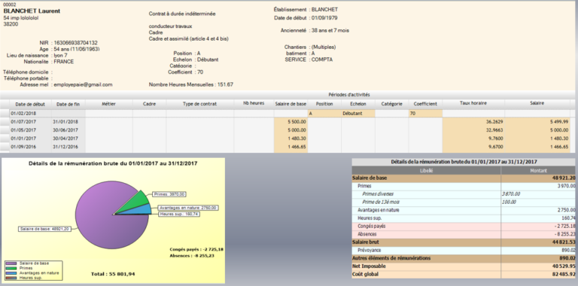Click the Date de fin column header

tap(68, 104)
